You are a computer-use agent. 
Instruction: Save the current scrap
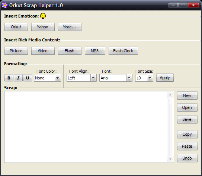tap(187, 119)
